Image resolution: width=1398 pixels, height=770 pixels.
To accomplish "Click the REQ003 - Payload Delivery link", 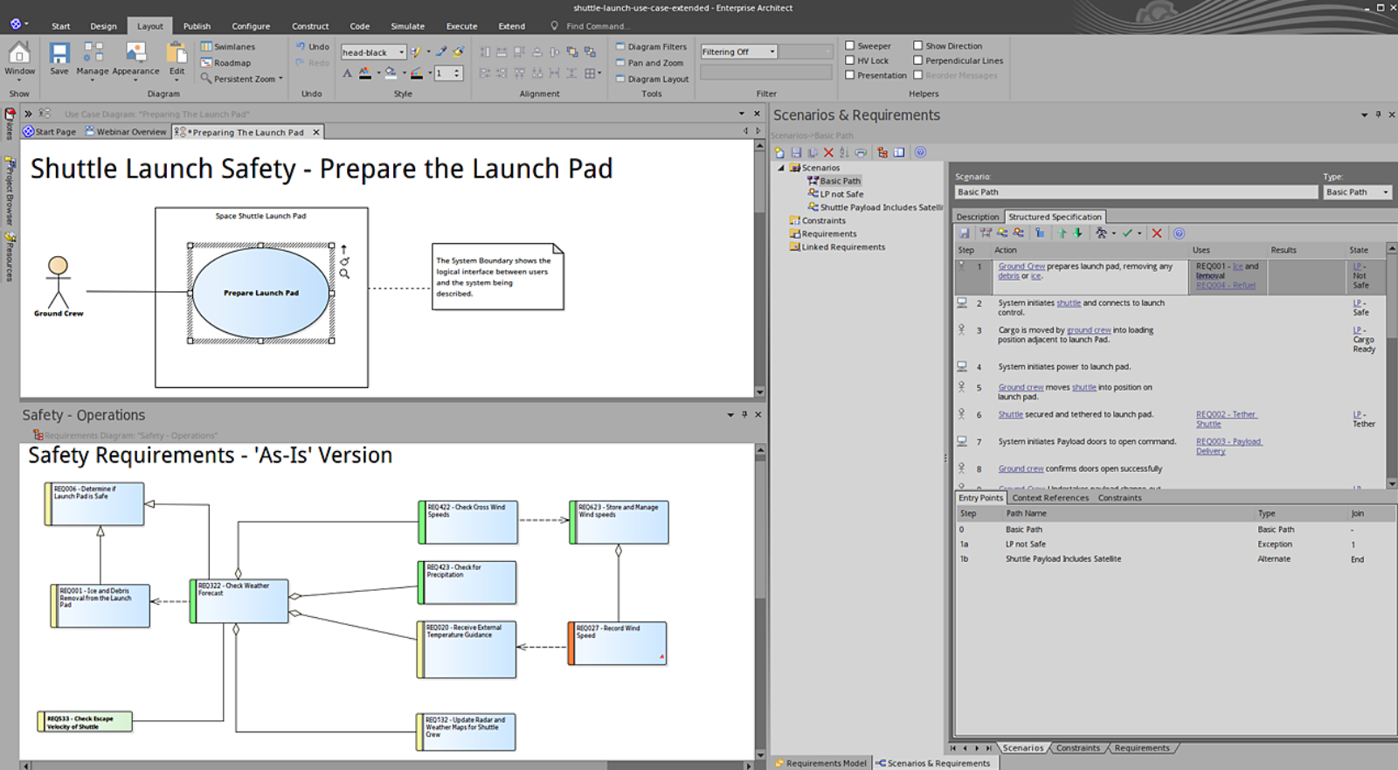I will pos(1228,447).
